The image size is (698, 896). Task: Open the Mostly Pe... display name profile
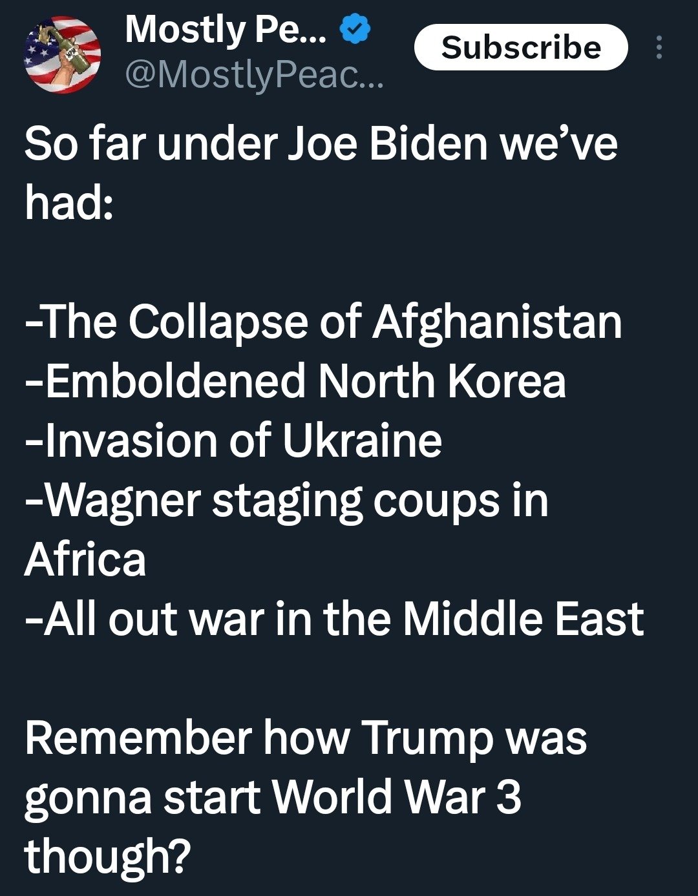(226, 30)
